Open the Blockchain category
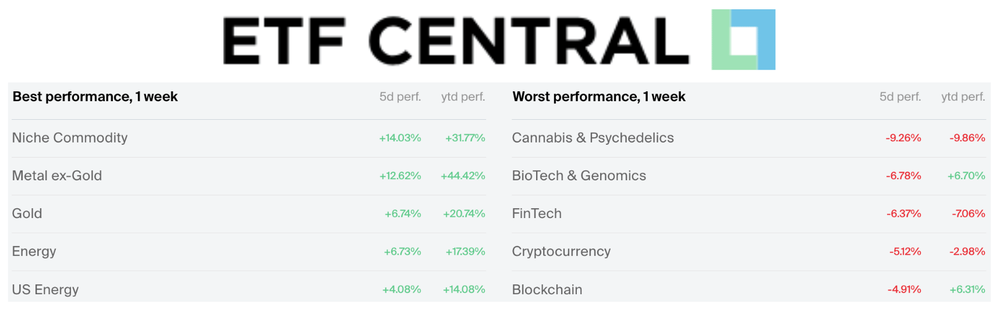The image size is (1000, 314). (547, 289)
